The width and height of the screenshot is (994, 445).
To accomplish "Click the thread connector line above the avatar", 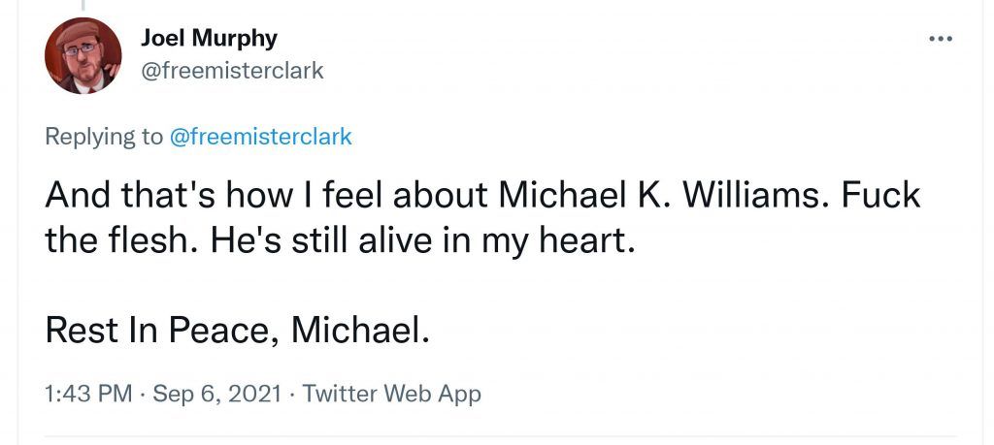I will (83, 6).
